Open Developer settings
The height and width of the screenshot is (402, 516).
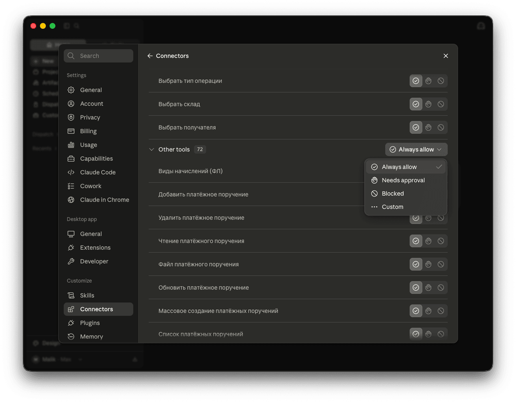tap(99, 261)
